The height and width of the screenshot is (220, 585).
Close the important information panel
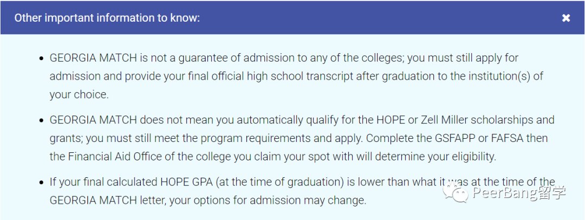tap(565, 18)
